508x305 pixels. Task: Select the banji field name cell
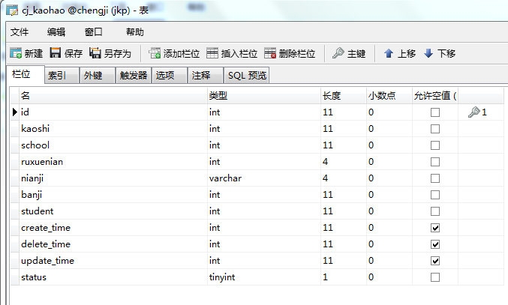(x=113, y=195)
